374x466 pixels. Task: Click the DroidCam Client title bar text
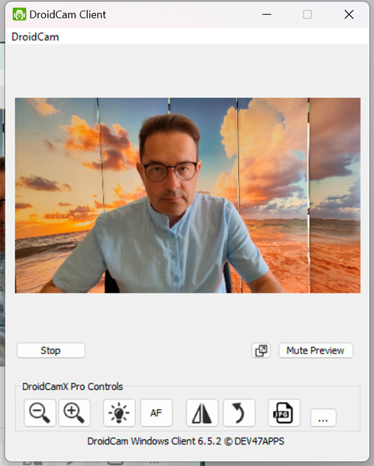point(68,14)
